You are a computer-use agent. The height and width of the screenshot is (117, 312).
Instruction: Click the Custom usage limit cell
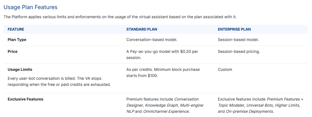coord(225,70)
